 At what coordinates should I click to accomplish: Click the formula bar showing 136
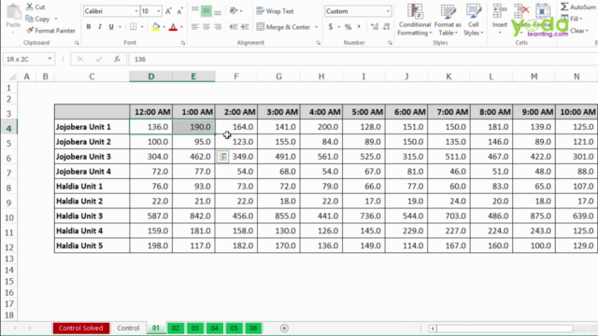click(363, 59)
